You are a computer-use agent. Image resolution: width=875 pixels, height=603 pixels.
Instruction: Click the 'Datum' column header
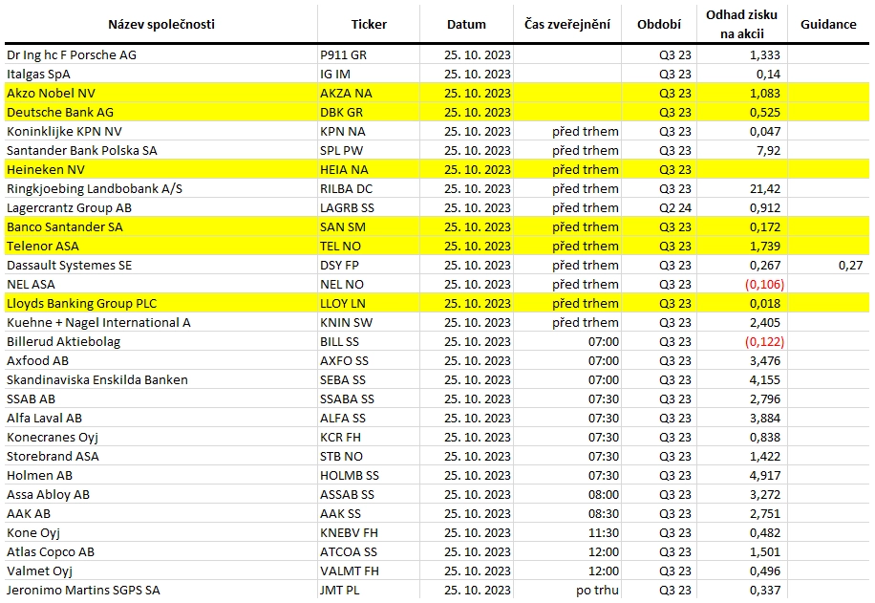click(466, 24)
